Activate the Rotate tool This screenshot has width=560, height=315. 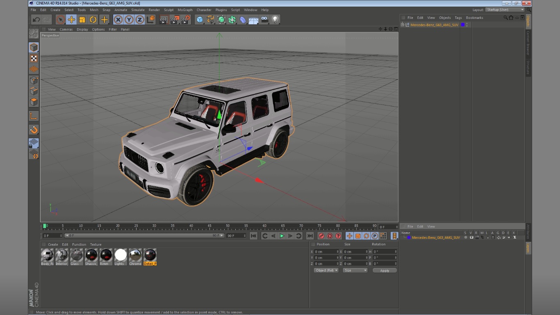point(93,19)
